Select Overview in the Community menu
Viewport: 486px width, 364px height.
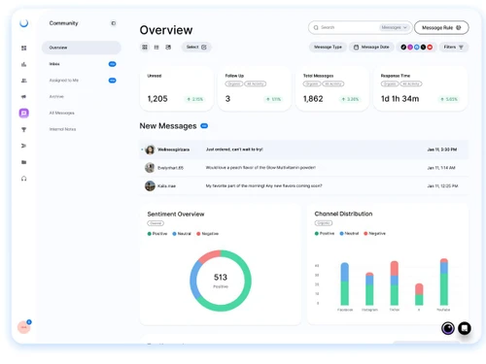82,48
